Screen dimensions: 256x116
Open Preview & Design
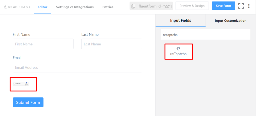tap(192, 6)
